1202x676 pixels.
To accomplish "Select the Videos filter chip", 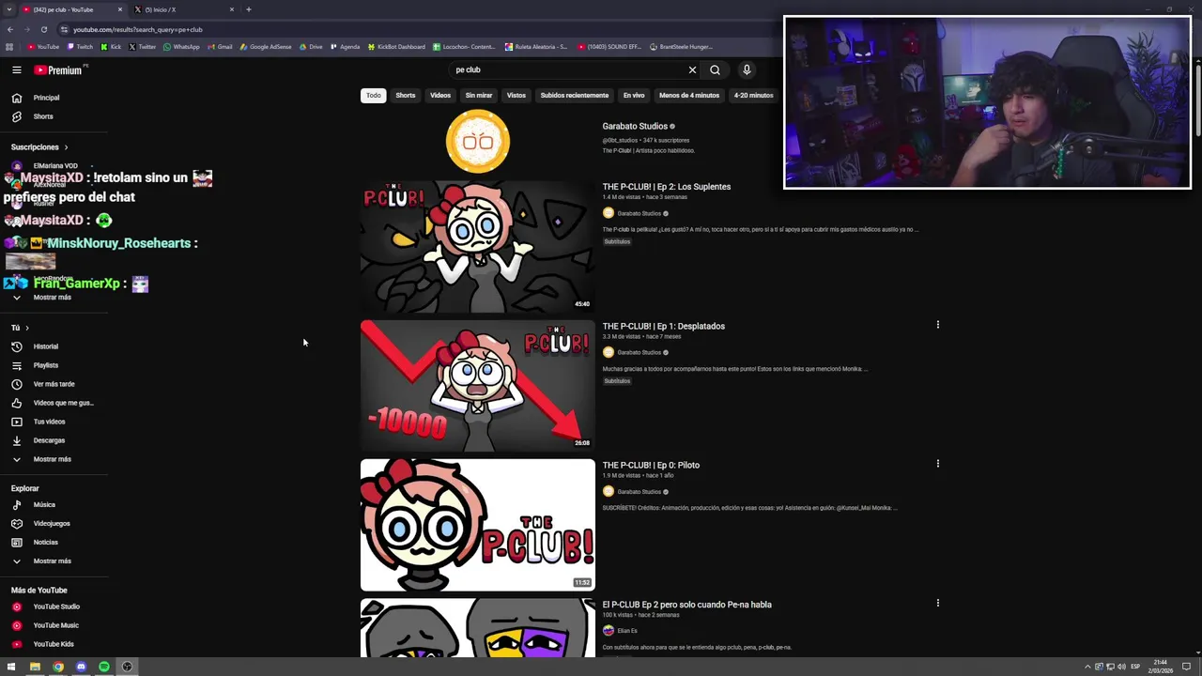I will point(440,95).
